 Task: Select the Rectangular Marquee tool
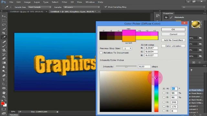[4, 20]
